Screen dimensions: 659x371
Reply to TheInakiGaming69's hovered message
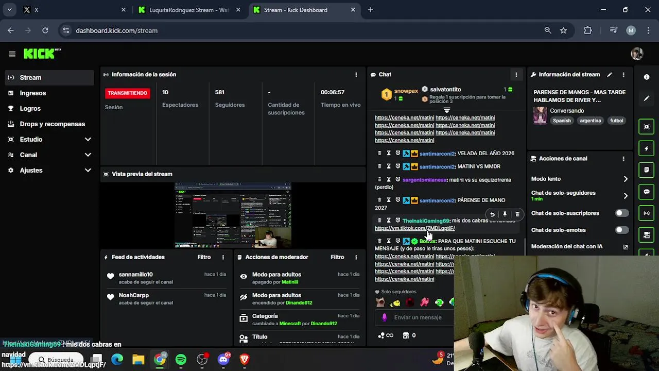[x=492, y=214]
